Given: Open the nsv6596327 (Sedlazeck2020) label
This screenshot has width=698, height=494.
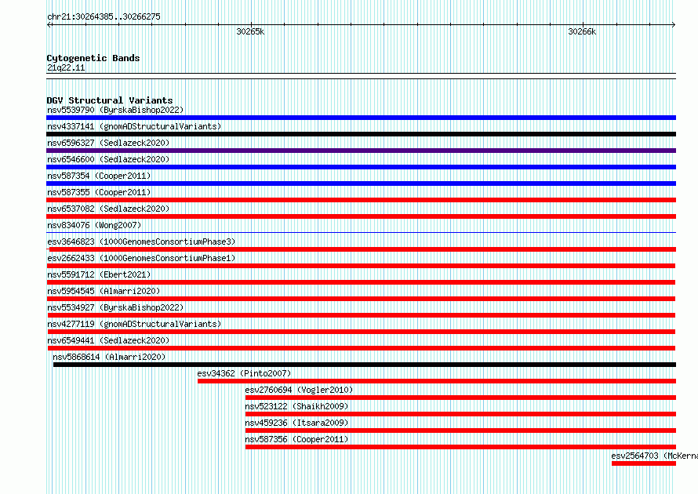Looking at the screenshot, I should [x=108, y=143].
